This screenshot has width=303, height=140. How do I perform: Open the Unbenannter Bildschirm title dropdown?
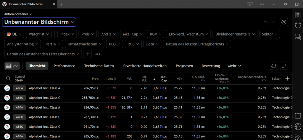pyautogui.click(x=39, y=22)
